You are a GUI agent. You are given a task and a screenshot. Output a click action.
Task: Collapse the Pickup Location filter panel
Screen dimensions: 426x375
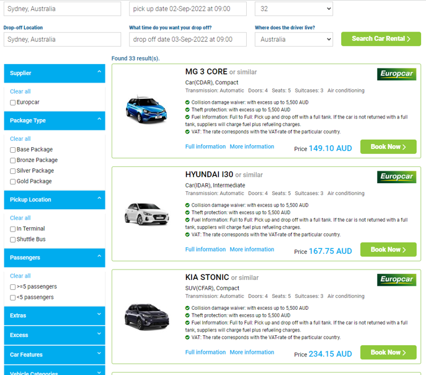coord(55,199)
